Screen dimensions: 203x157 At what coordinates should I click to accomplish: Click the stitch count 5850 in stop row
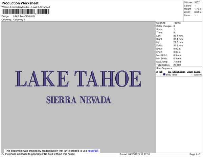(x=168, y=75)
